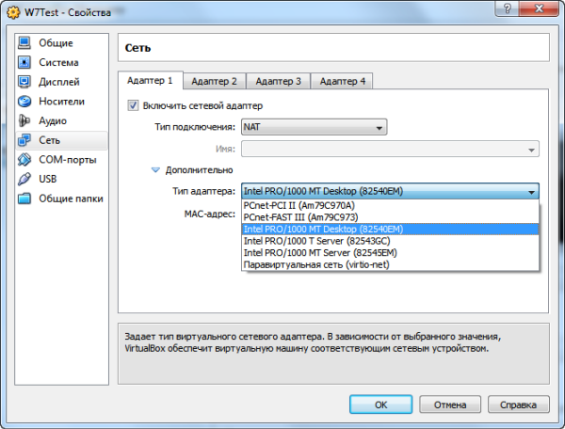
Task: Open the Тип подключения NAT dropdown
Action: pyautogui.click(x=314, y=127)
